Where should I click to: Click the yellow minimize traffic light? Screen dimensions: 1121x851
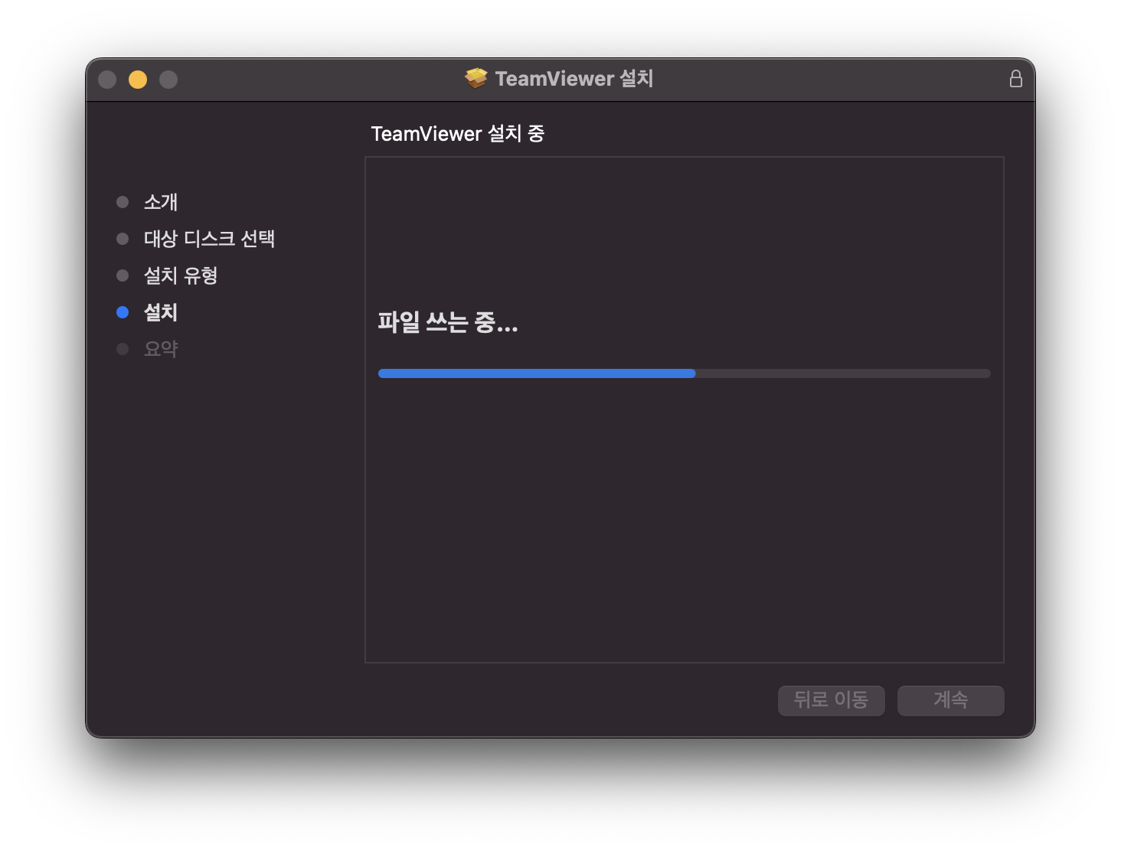138,79
